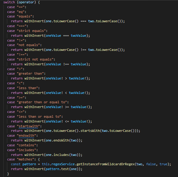Click the "false" argument
The height and width of the screenshot is (177, 178).
pyautogui.click(x=151, y=164)
